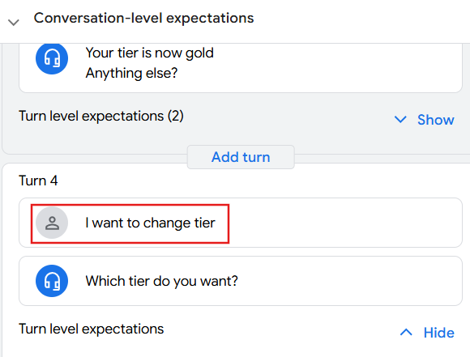Click the Conversation-level expectations heading
This screenshot has width=470, height=357.
143,18
